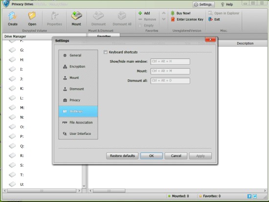Open an encrypted volume via Open icon
The image size is (269, 202).
(32, 16)
